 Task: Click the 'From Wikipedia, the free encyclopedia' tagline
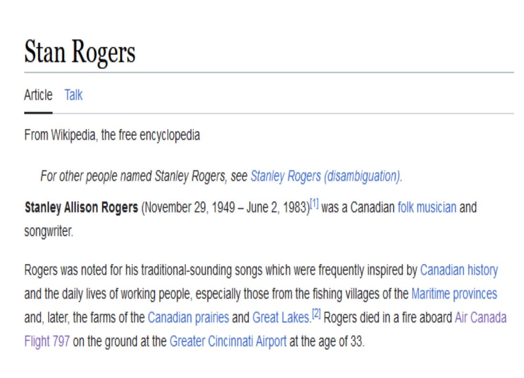[x=112, y=136]
